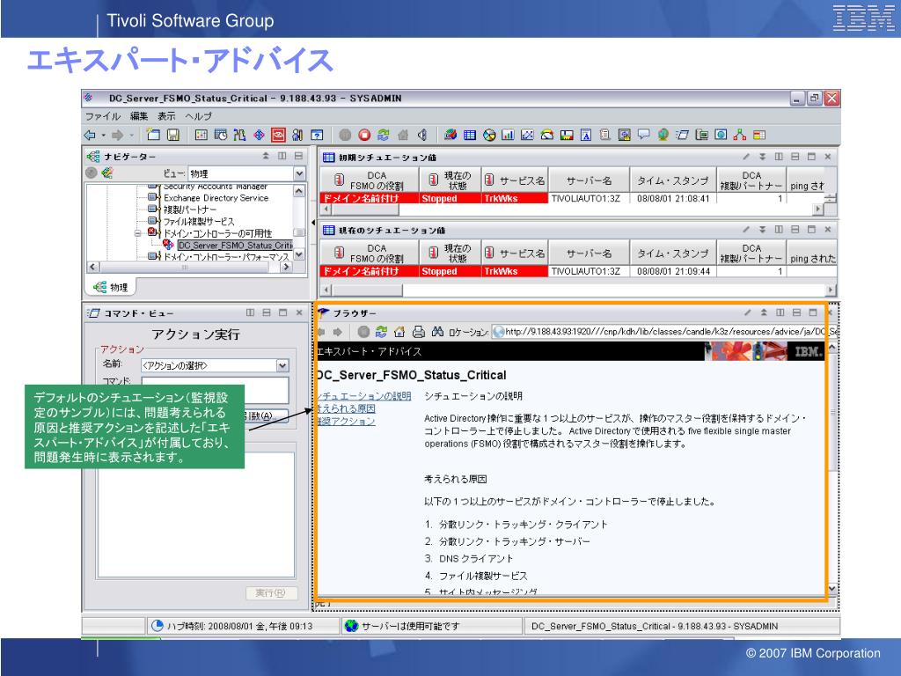
Task: Click the Find binoculars icon in the browser toolbar
Action: [x=438, y=332]
